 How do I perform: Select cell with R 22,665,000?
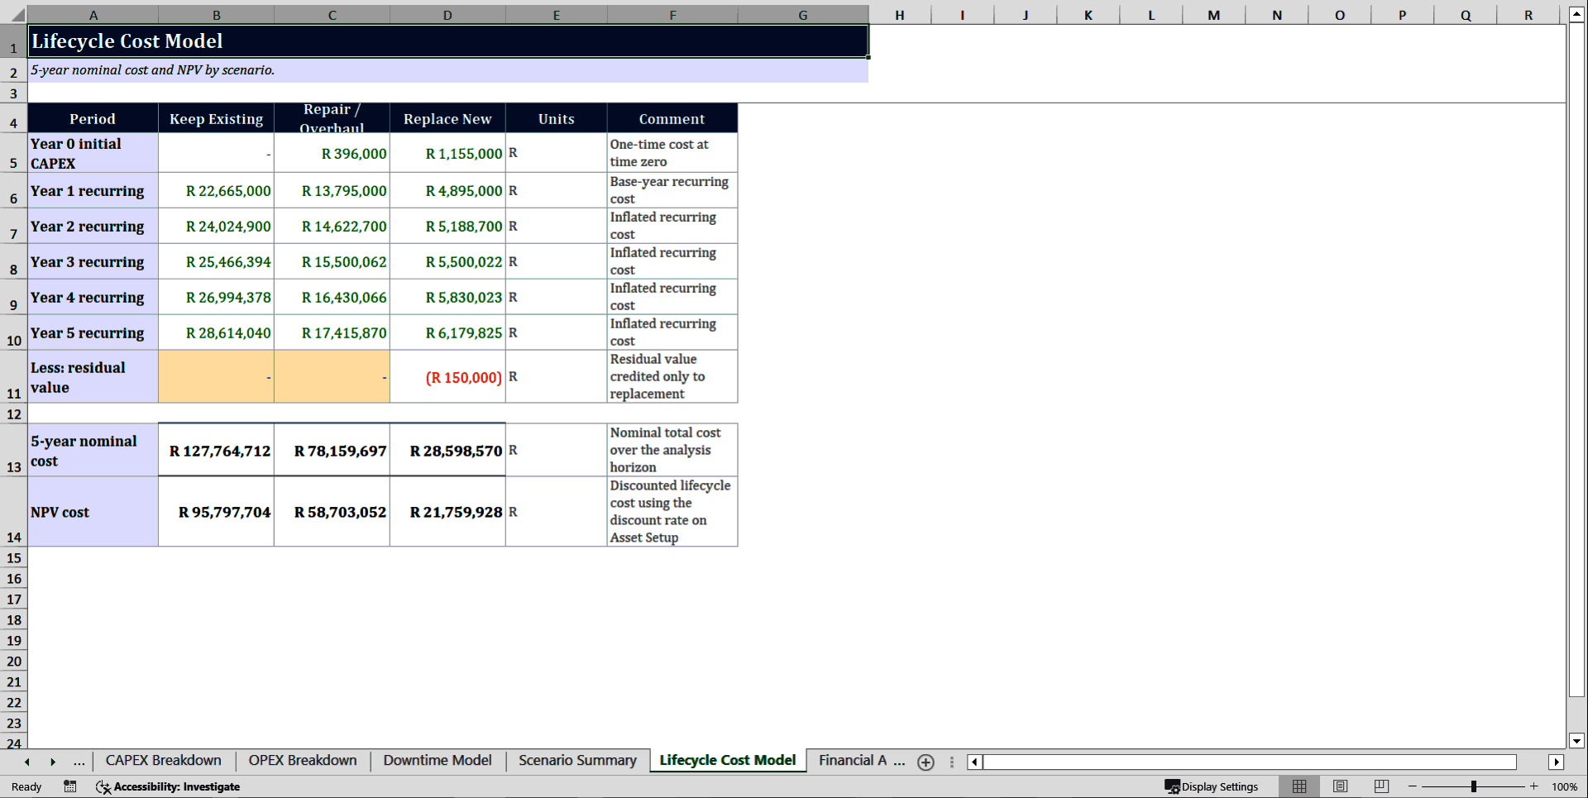coord(216,190)
